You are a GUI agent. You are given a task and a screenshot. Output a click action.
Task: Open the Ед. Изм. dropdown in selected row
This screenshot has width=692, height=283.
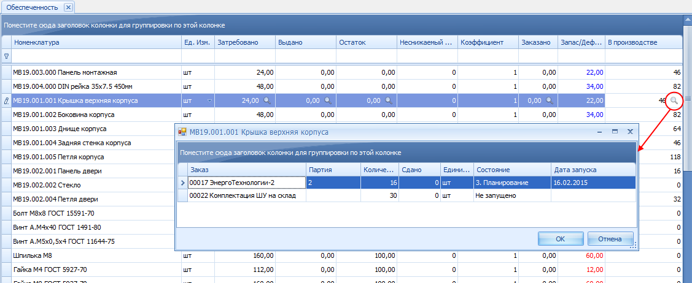point(209,101)
